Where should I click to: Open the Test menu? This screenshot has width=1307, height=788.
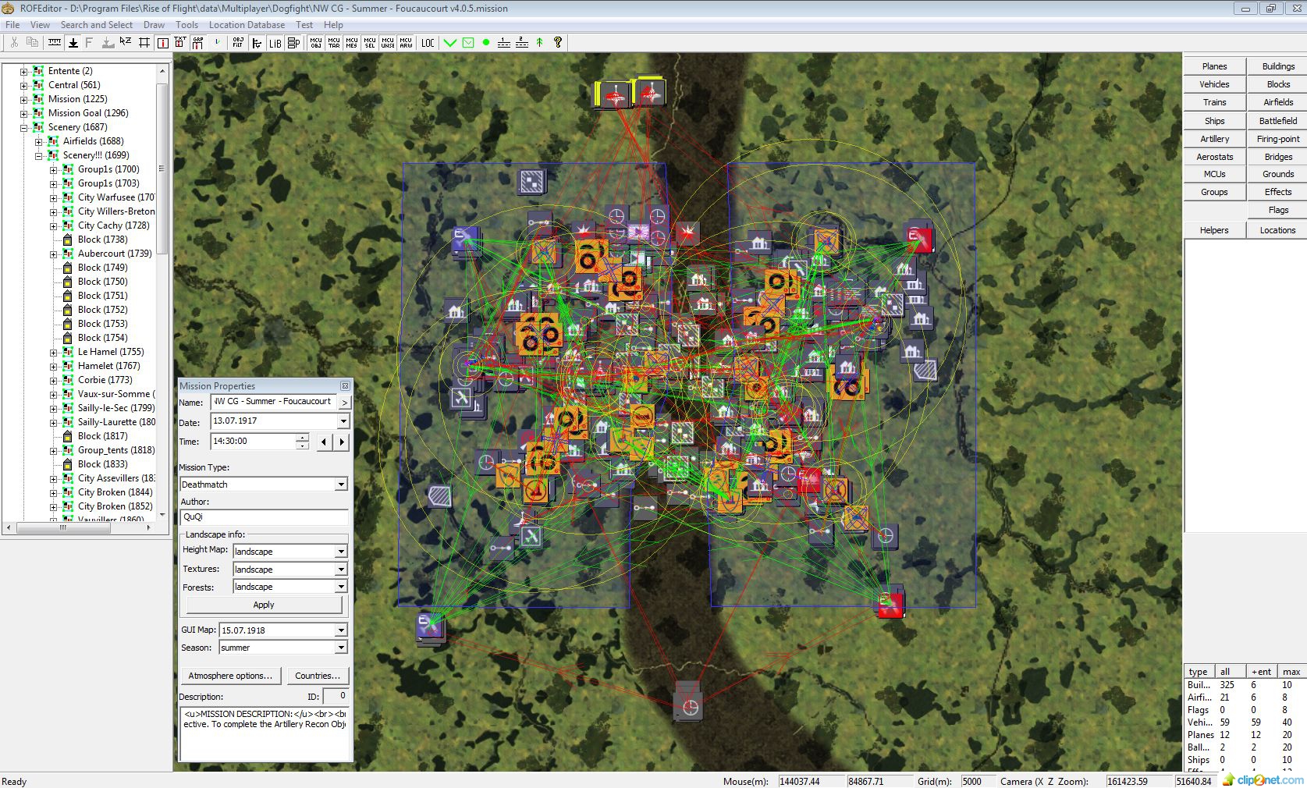click(304, 25)
